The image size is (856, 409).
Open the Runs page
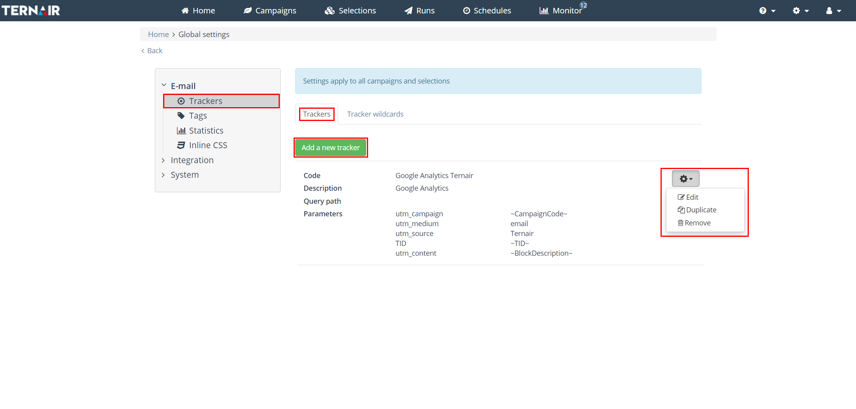click(420, 11)
